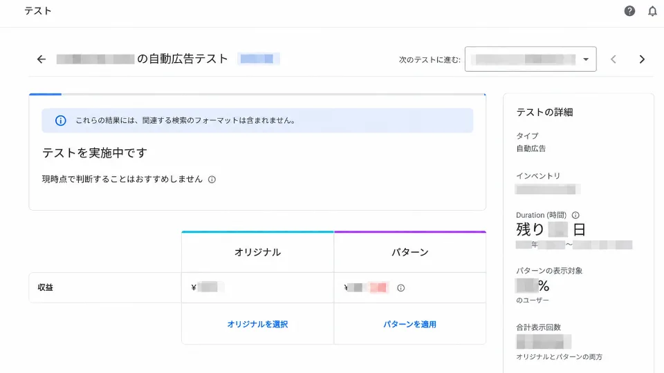Open the notifications bell icon
664x373 pixels.
pyautogui.click(x=652, y=11)
